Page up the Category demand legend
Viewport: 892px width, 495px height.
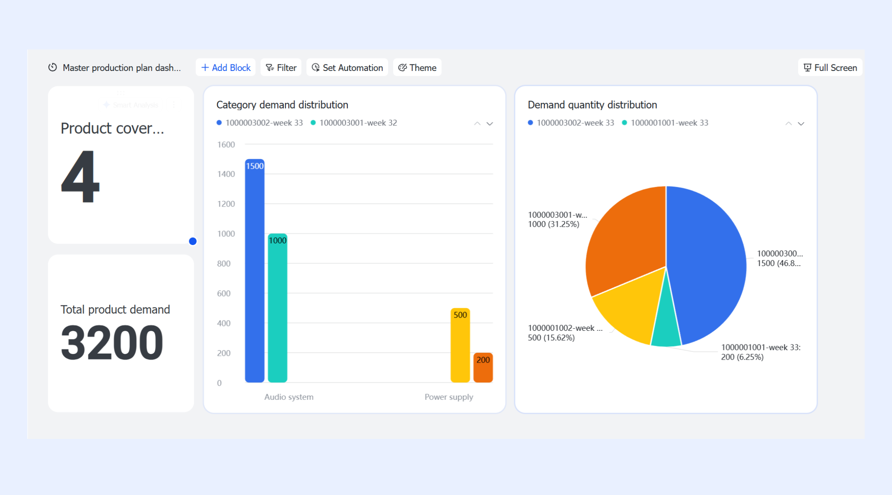point(477,124)
